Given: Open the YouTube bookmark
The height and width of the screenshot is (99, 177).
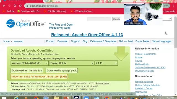Looking at the screenshot, I should pos(9,11).
